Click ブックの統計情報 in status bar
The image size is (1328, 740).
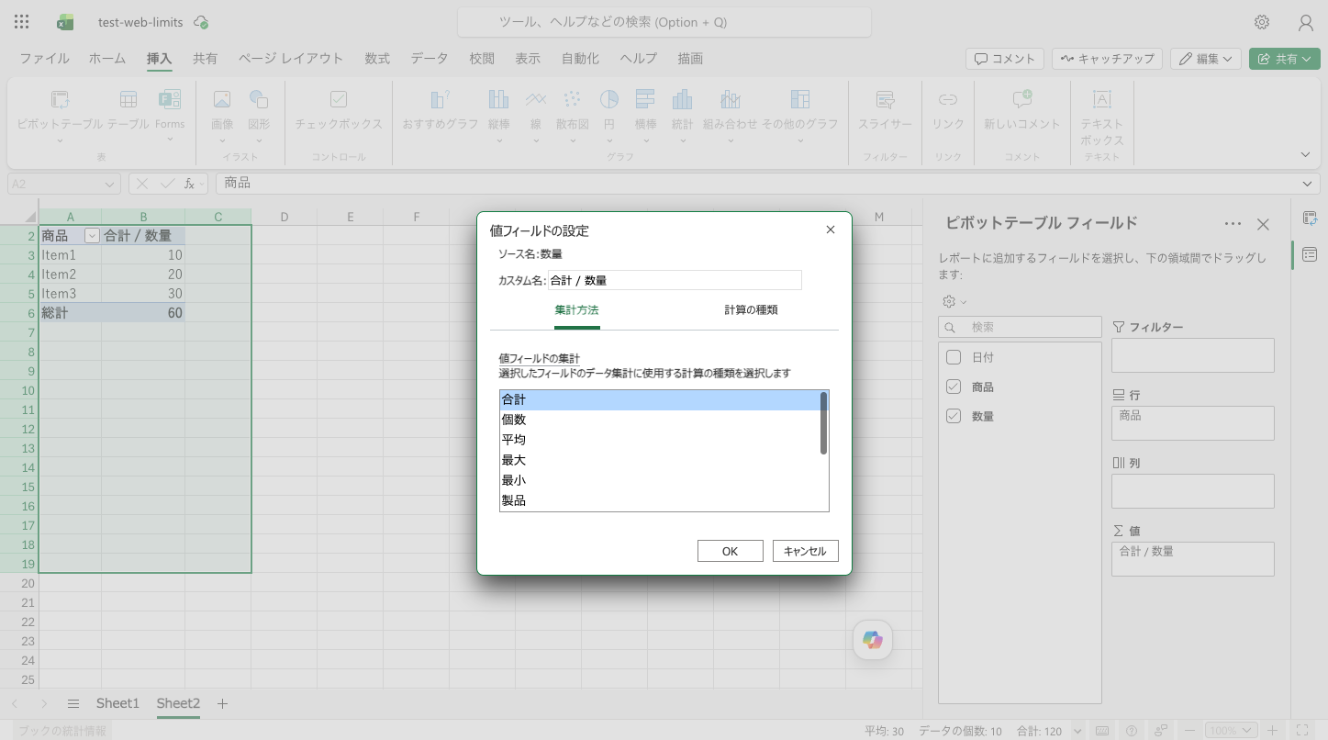62,731
